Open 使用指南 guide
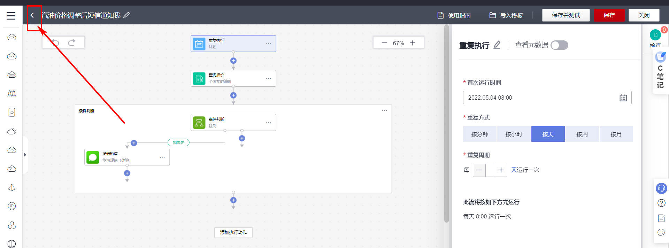Screen dimensions: 669x248 [x=454, y=15]
